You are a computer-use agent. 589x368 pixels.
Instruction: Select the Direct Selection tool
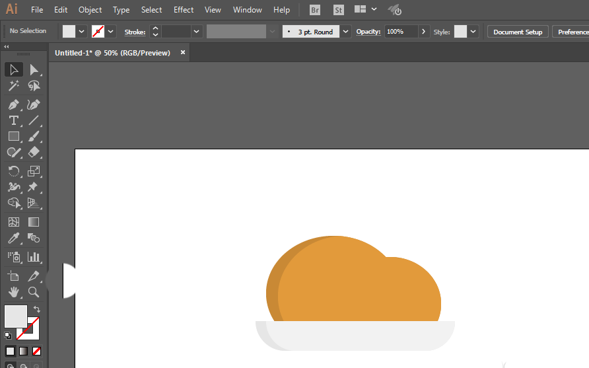click(34, 70)
